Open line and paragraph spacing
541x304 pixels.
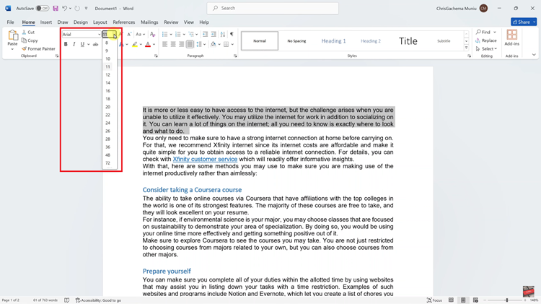pyautogui.click(x=199, y=44)
